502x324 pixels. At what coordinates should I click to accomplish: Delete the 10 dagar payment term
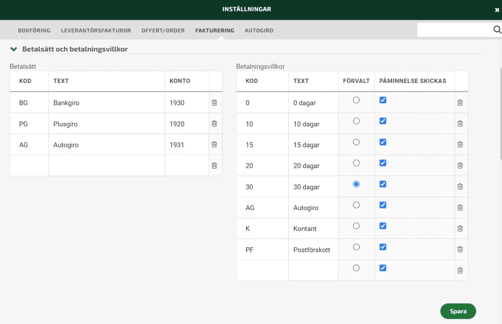point(460,124)
